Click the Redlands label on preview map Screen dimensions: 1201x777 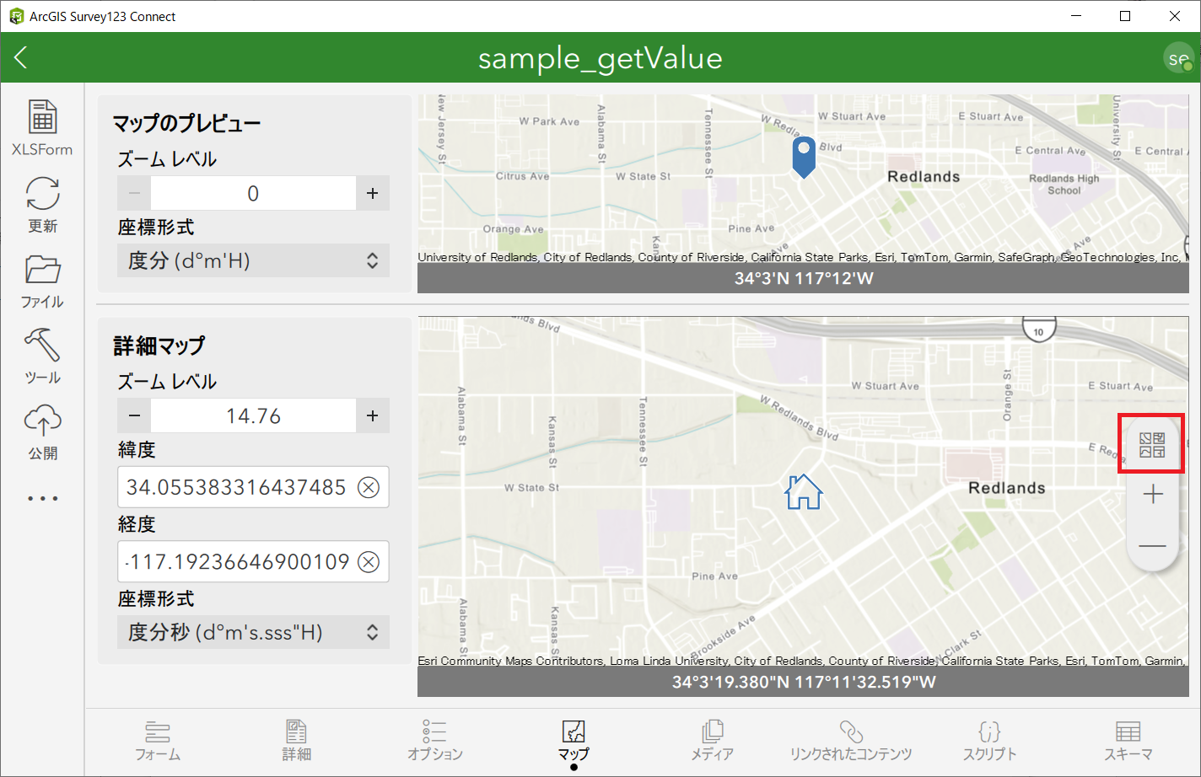924,176
